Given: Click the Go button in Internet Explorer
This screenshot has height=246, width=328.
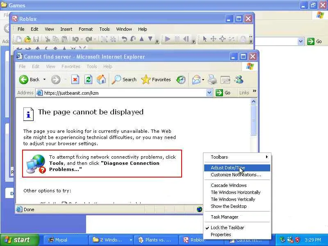Looking at the screenshot, I should [x=223, y=93].
